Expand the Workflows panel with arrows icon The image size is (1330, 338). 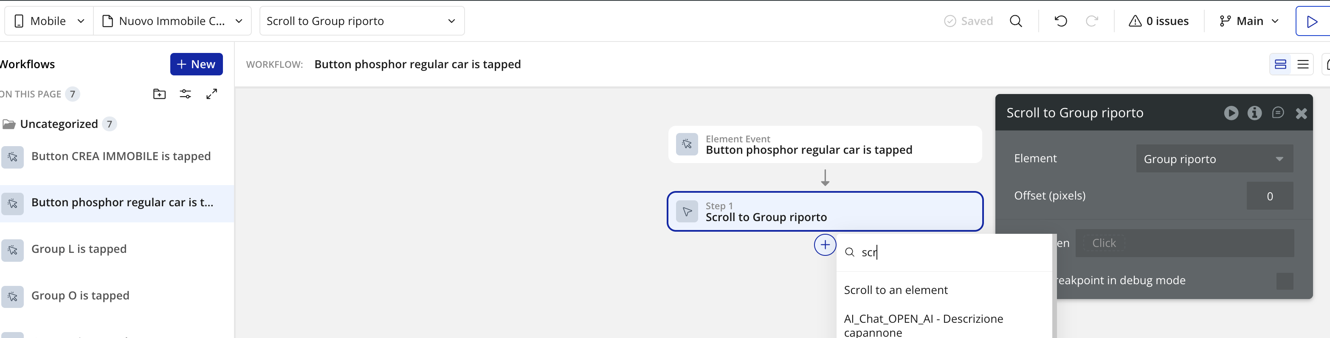pos(211,94)
